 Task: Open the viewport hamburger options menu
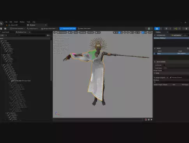pyautogui.click(x=55, y=33)
